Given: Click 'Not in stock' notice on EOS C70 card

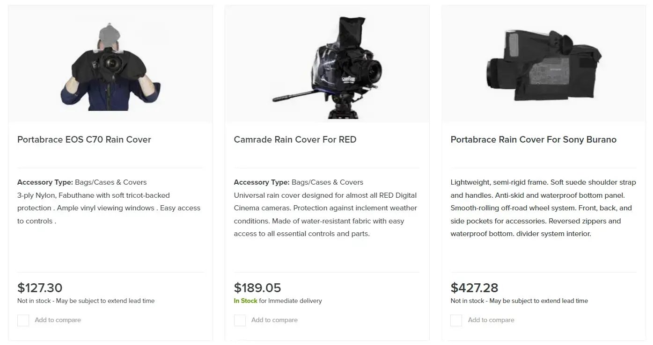Looking at the screenshot, I should (86, 301).
